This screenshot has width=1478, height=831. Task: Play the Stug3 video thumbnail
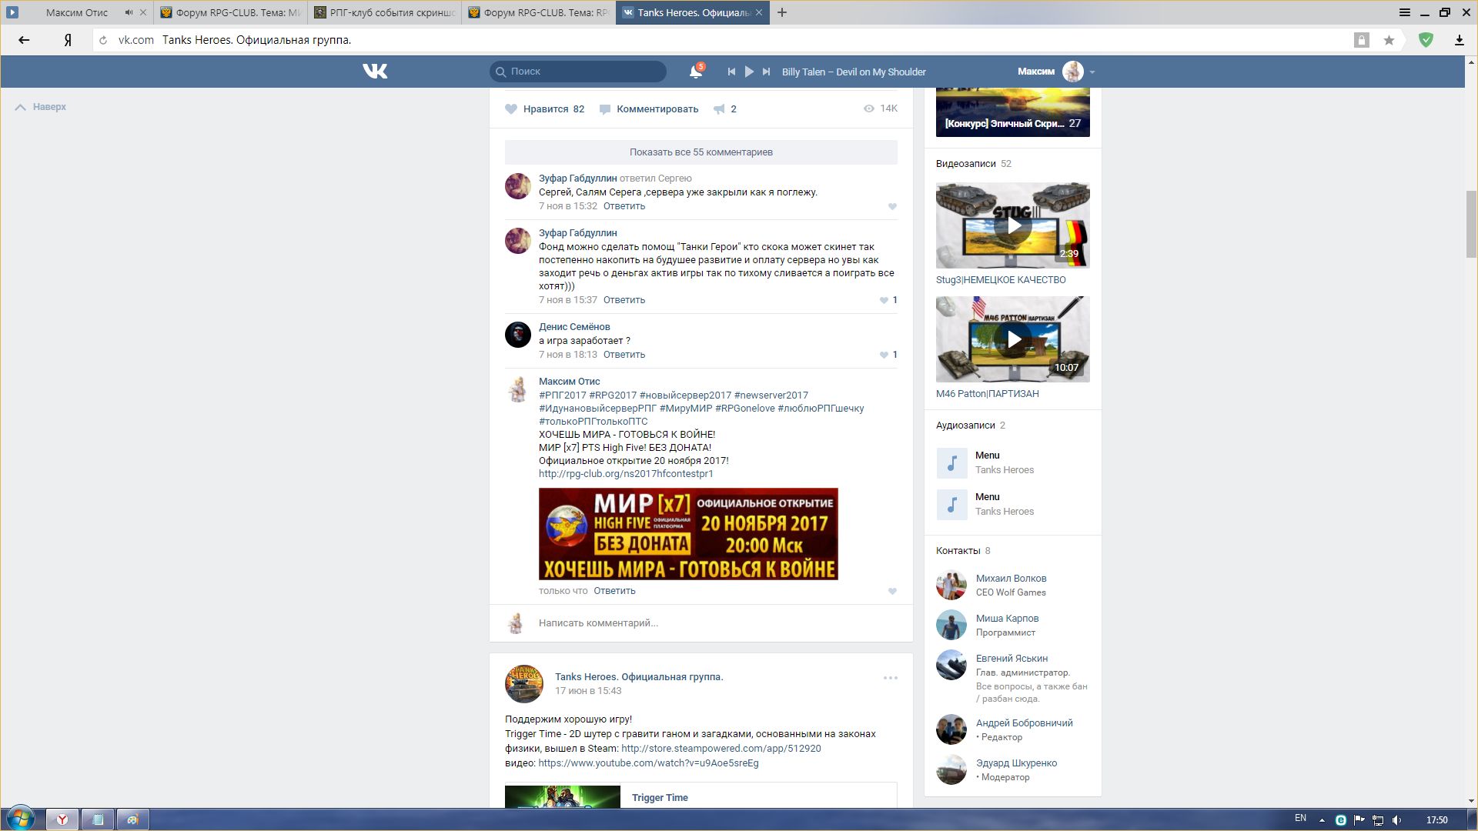point(1013,225)
